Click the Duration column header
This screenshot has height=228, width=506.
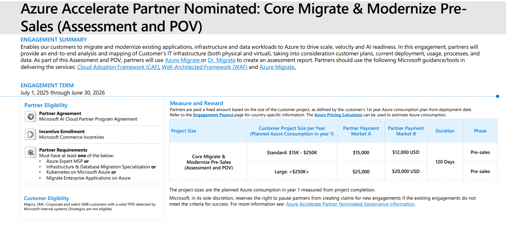(445, 131)
